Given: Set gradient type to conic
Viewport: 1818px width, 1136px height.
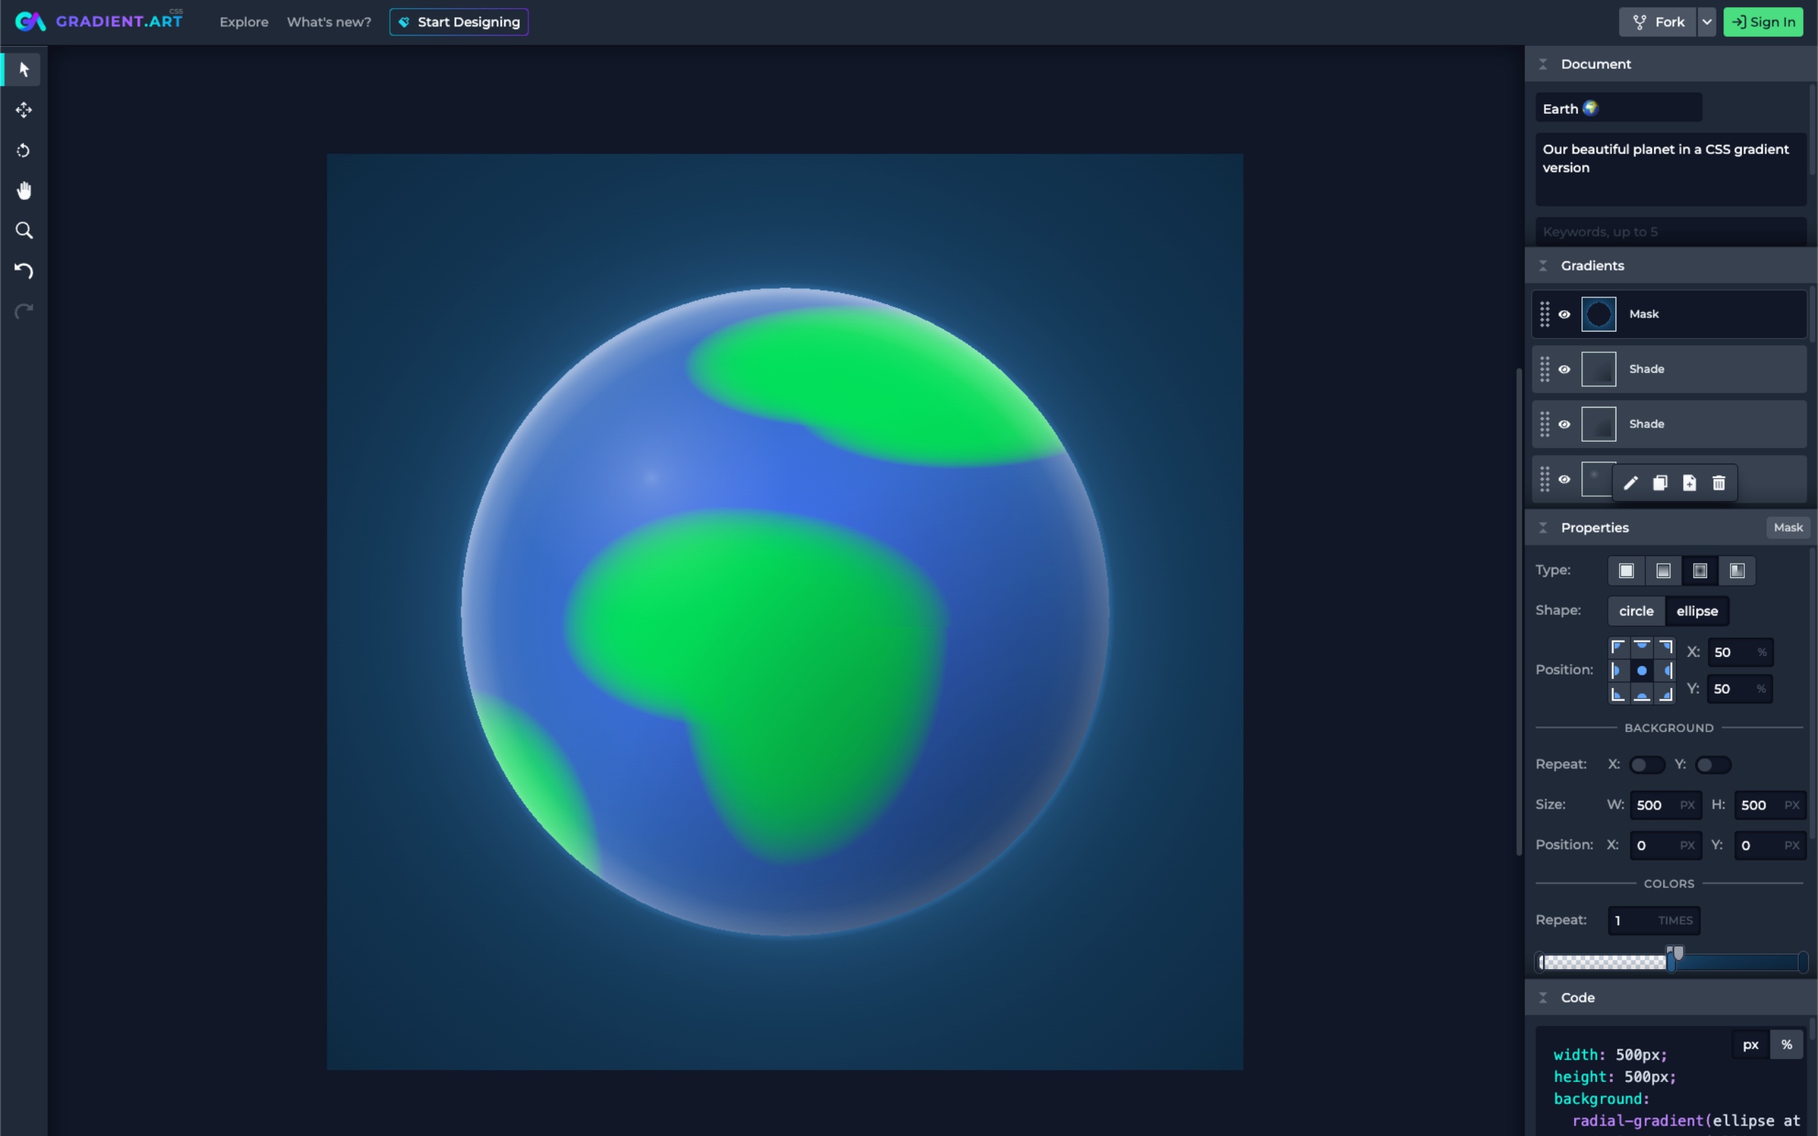Looking at the screenshot, I should (x=1737, y=570).
